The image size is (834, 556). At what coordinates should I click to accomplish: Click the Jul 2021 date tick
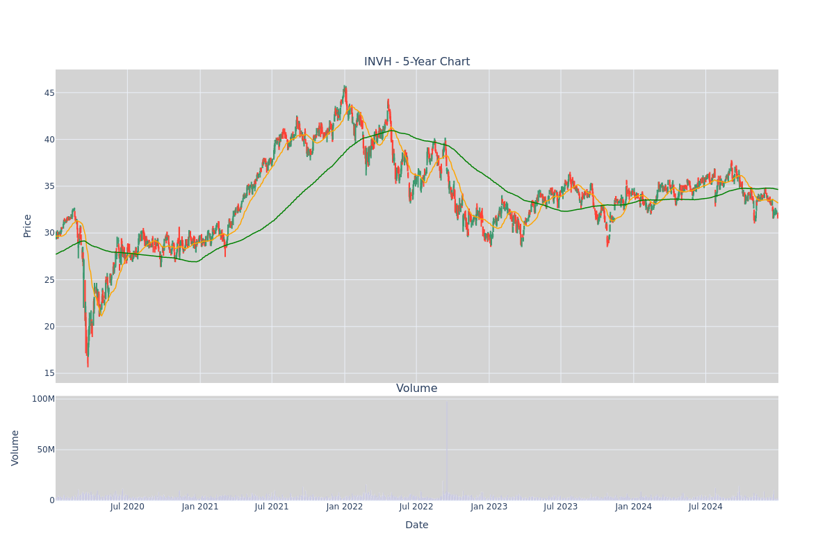pyautogui.click(x=272, y=507)
